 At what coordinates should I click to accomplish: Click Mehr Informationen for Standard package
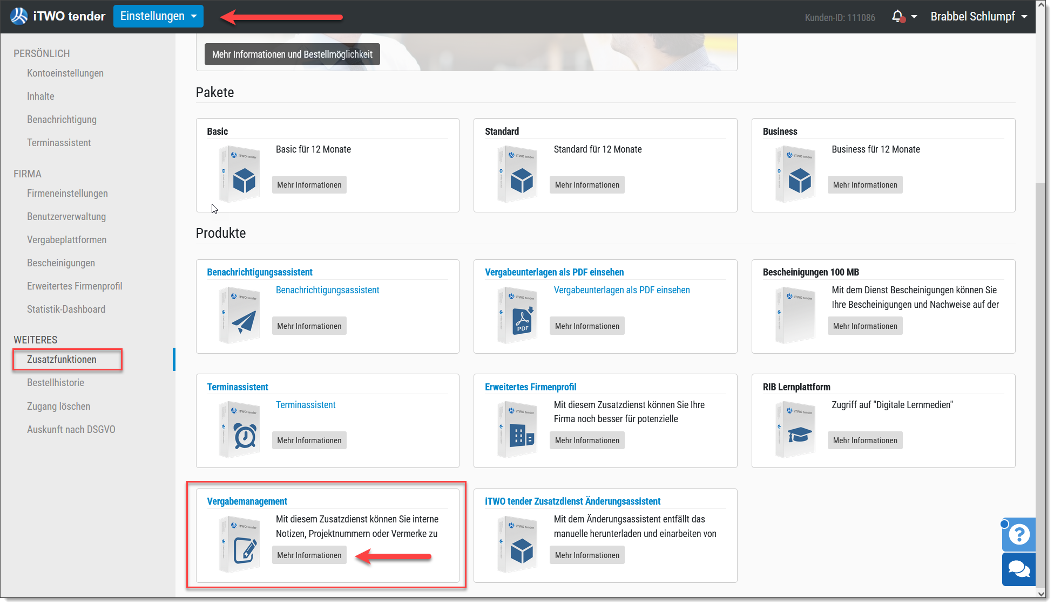587,185
